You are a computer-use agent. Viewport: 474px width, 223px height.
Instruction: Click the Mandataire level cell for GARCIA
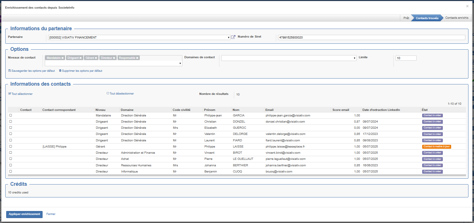pos(103,116)
